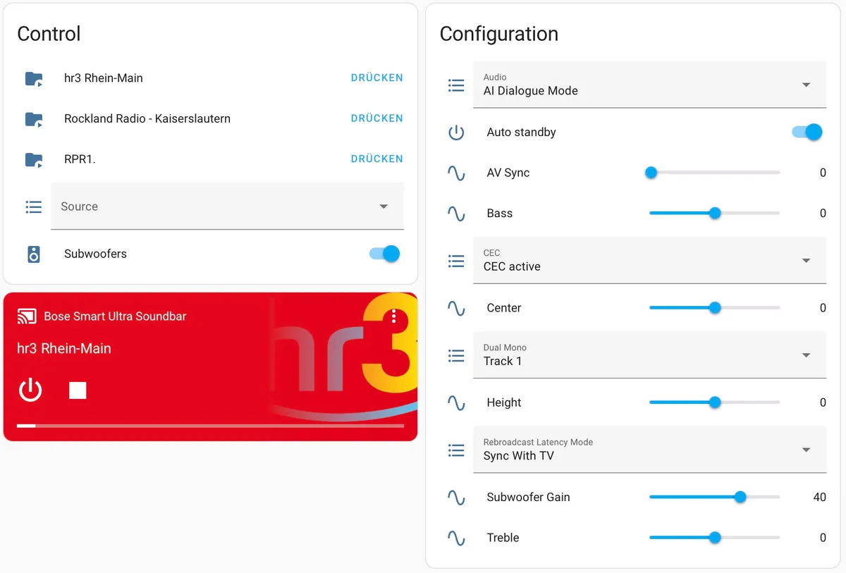
Task: Click the list icon next to Dual Mono
Action: coord(456,356)
